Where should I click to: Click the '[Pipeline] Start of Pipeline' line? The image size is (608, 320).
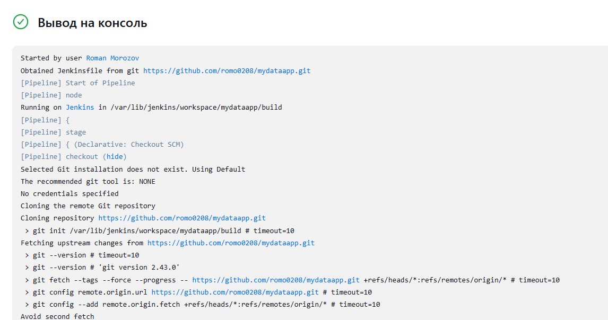pos(78,83)
